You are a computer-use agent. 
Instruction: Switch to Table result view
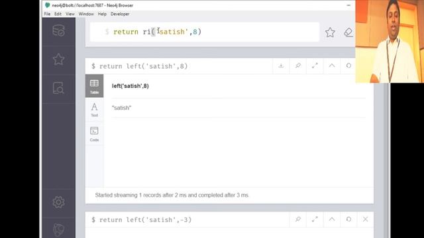pos(94,86)
